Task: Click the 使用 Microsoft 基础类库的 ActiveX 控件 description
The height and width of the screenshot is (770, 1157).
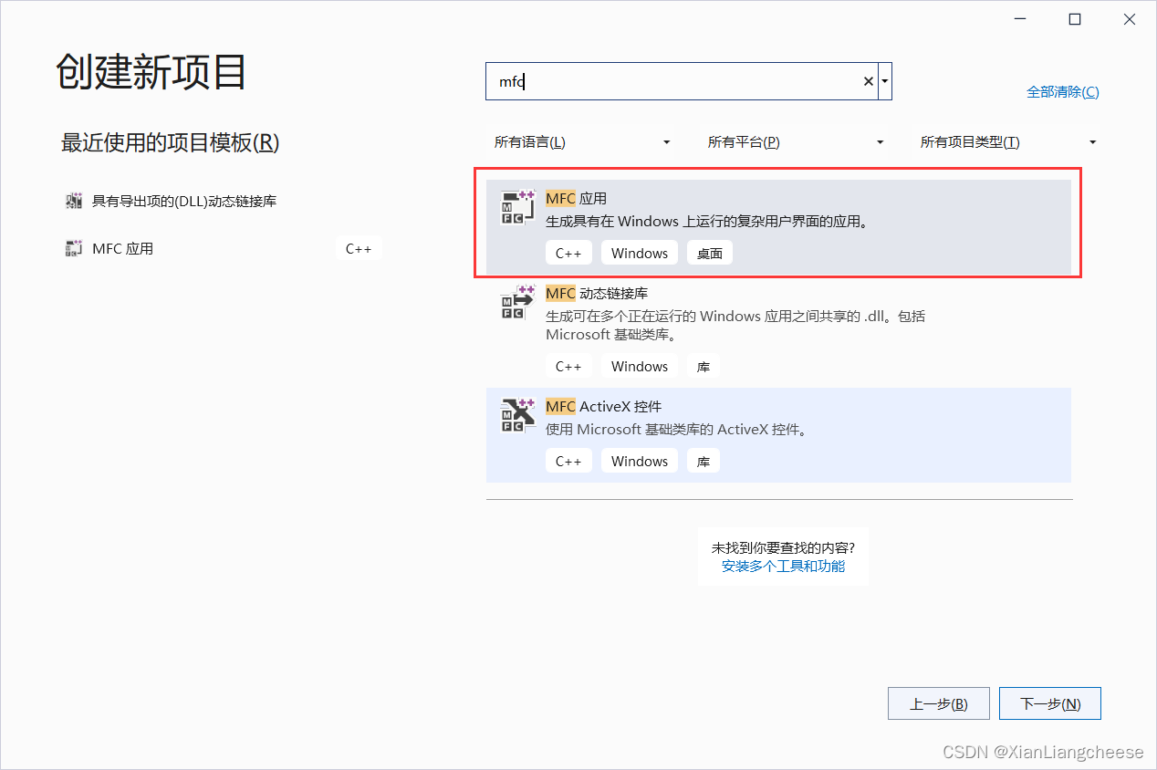Action: point(676,430)
